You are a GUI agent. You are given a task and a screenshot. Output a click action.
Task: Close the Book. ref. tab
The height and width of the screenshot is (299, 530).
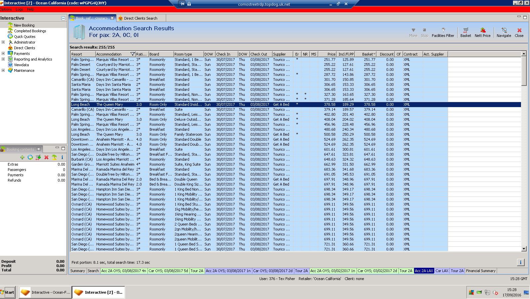[x=112, y=18]
